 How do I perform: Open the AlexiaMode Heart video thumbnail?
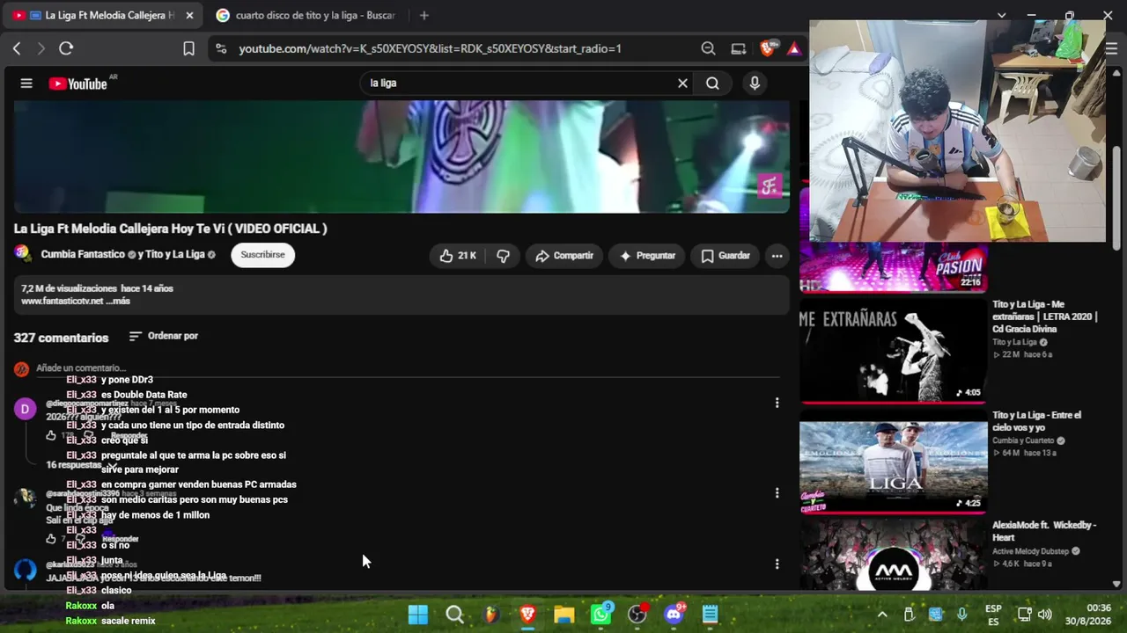[x=893, y=555]
